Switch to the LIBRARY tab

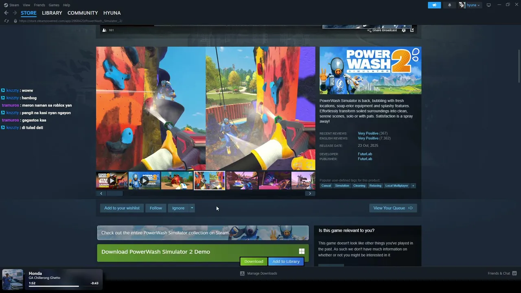[52, 13]
